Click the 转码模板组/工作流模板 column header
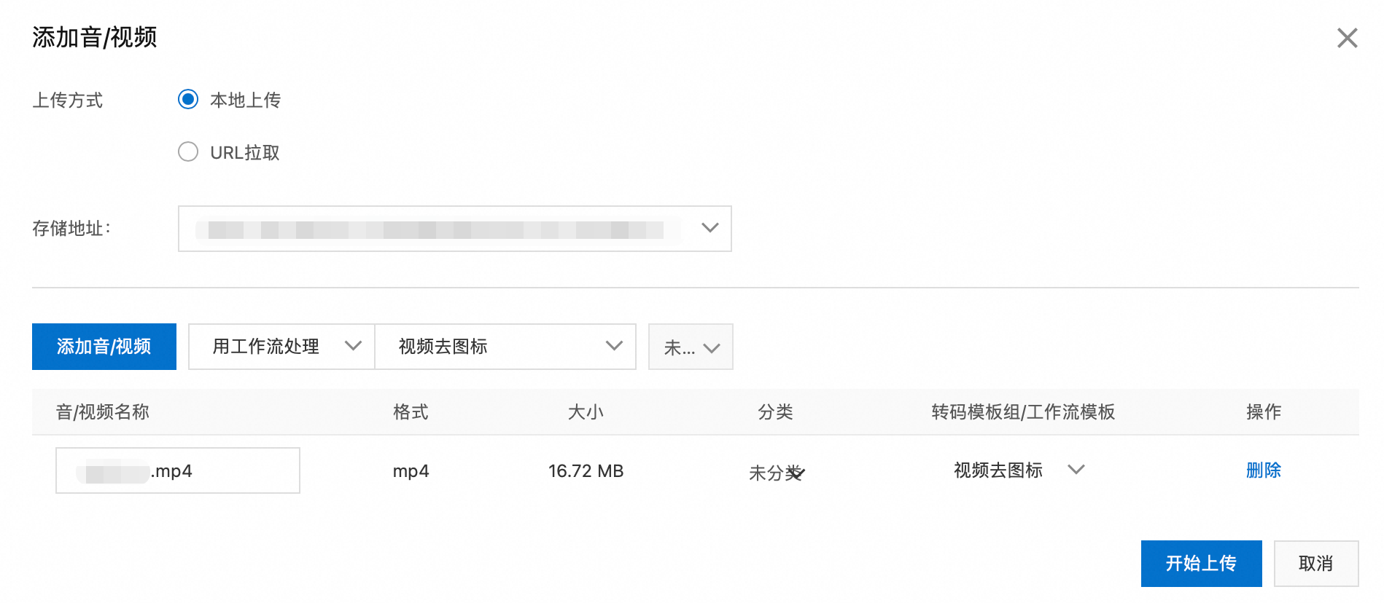1384x603 pixels. pyautogui.click(x=1022, y=412)
